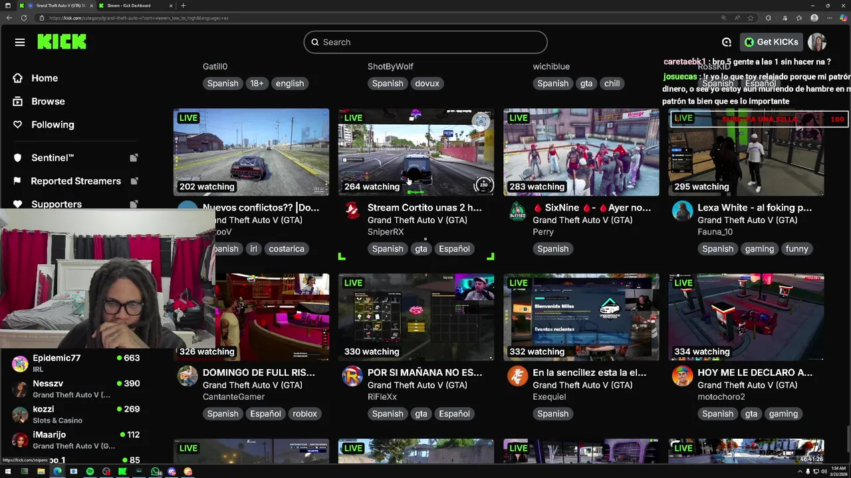This screenshot has height=478, width=851.
Task: Open POR SI MAÑANA NO ES... stream title
Action: point(425,372)
